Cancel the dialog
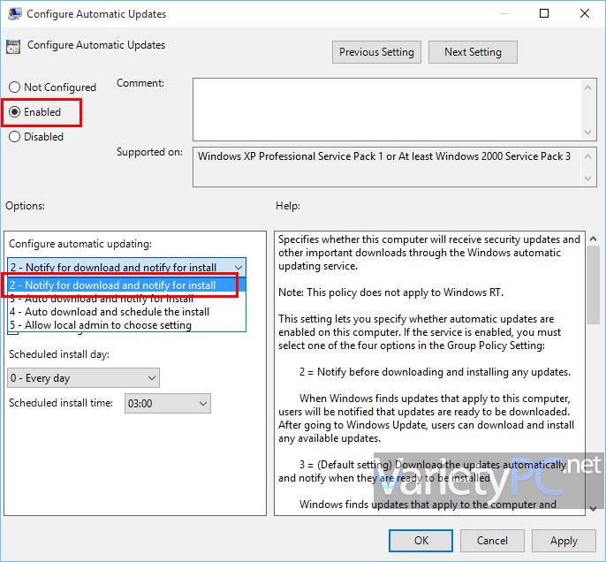Viewport: 606px width, 562px height. click(x=492, y=541)
